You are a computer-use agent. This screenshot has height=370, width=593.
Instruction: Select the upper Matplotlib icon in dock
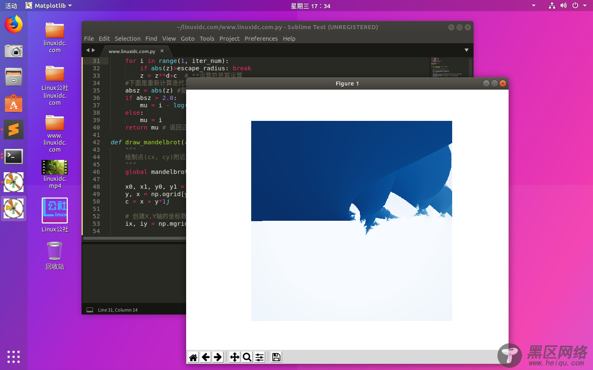pyautogui.click(x=14, y=182)
